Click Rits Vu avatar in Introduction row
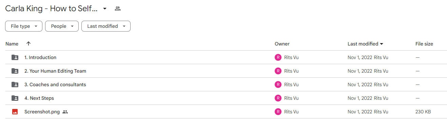The image size is (447, 131). pos(278,57)
